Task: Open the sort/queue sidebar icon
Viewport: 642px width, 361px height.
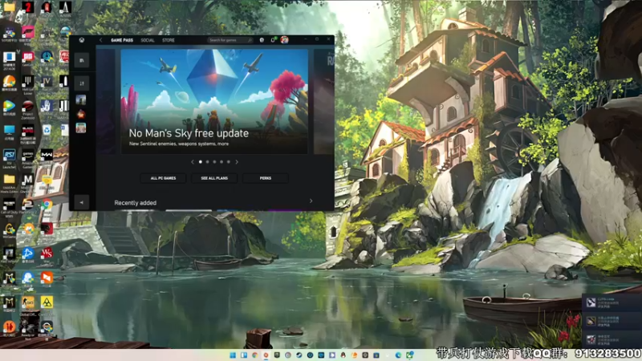Action: pyautogui.click(x=82, y=83)
